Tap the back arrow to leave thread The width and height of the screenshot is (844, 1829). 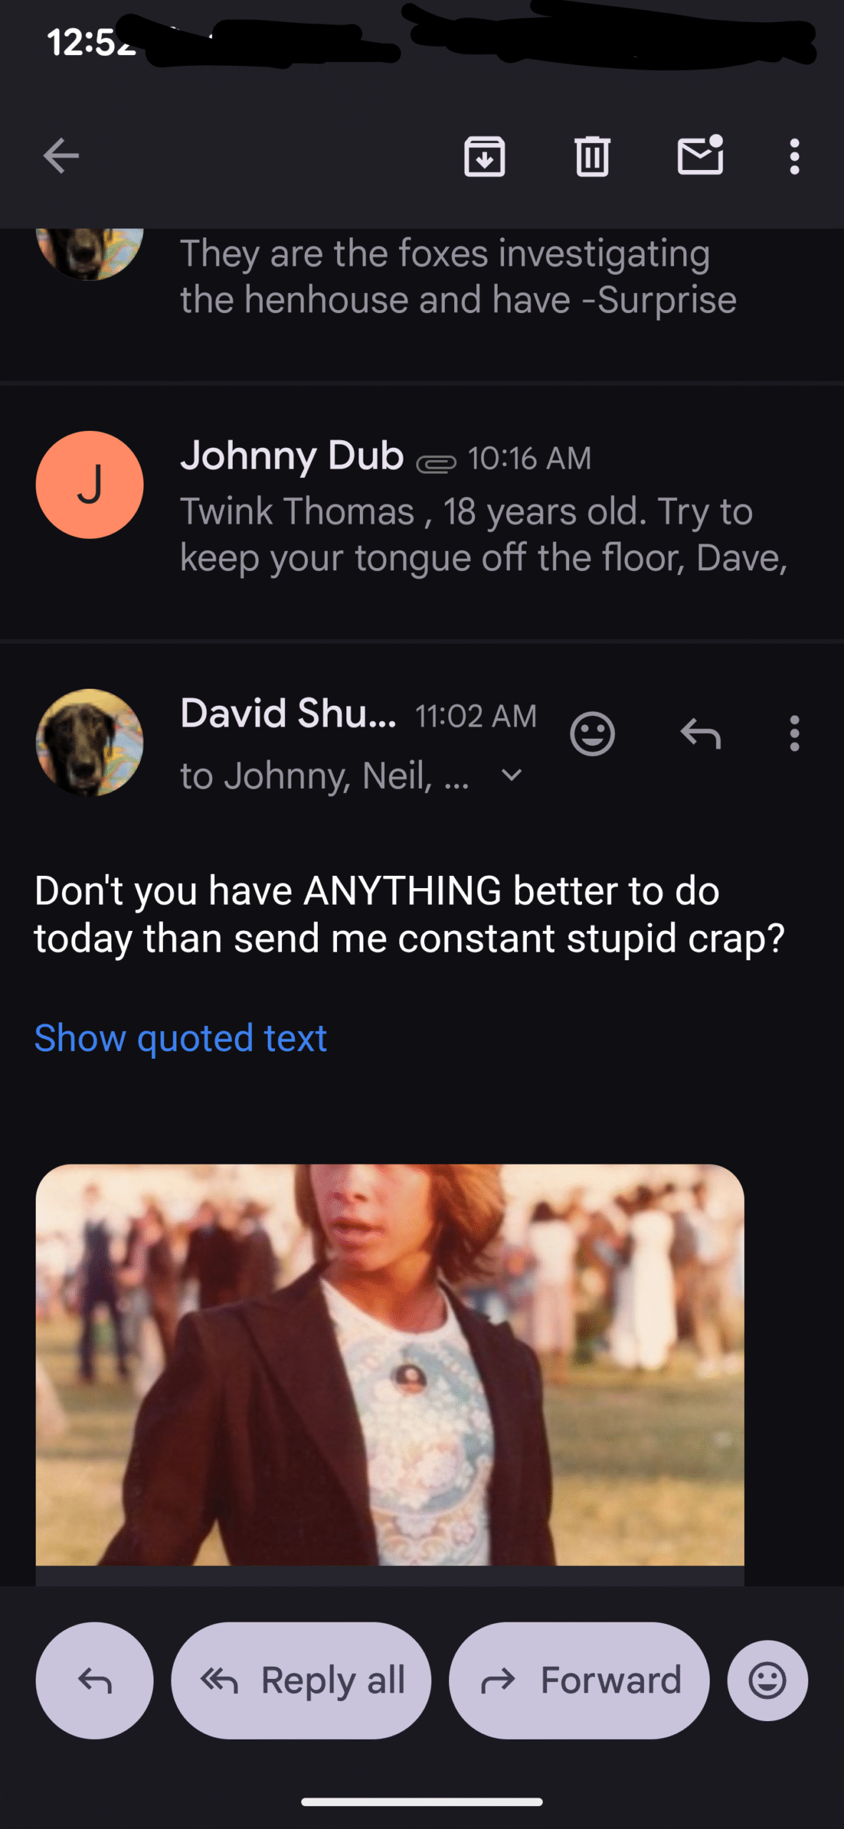point(61,156)
